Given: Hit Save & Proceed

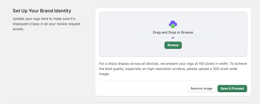Looking at the screenshot, I should pyautogui.click(x=232, y=89).
